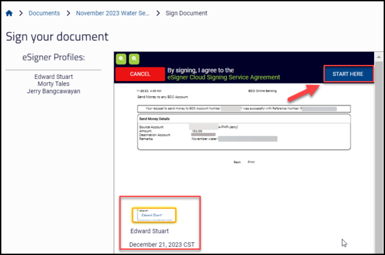Click the scrollbar up arrow
This screenshot has height=255, width=385.
coord(379,57)
